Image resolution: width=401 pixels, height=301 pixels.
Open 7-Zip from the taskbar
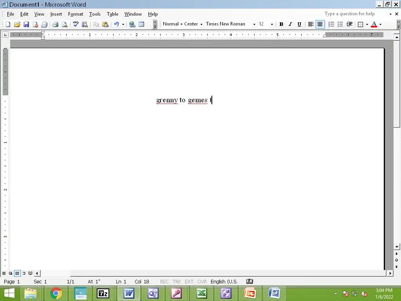pos(103,293)
